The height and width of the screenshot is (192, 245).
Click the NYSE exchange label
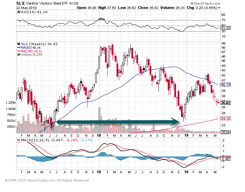[74, 3]
